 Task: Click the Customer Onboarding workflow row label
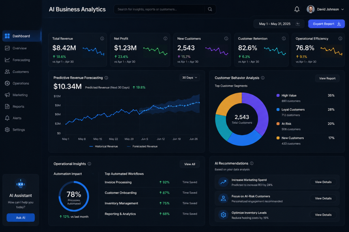click(121, 193)
